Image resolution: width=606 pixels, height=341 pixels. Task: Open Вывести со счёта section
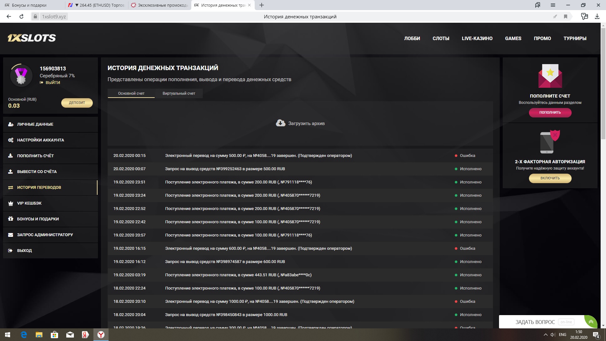click(37, 172)
